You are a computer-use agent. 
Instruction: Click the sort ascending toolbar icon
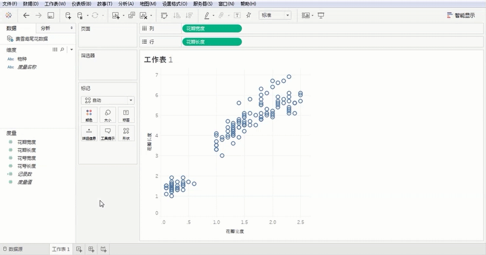tap(177, 16)
